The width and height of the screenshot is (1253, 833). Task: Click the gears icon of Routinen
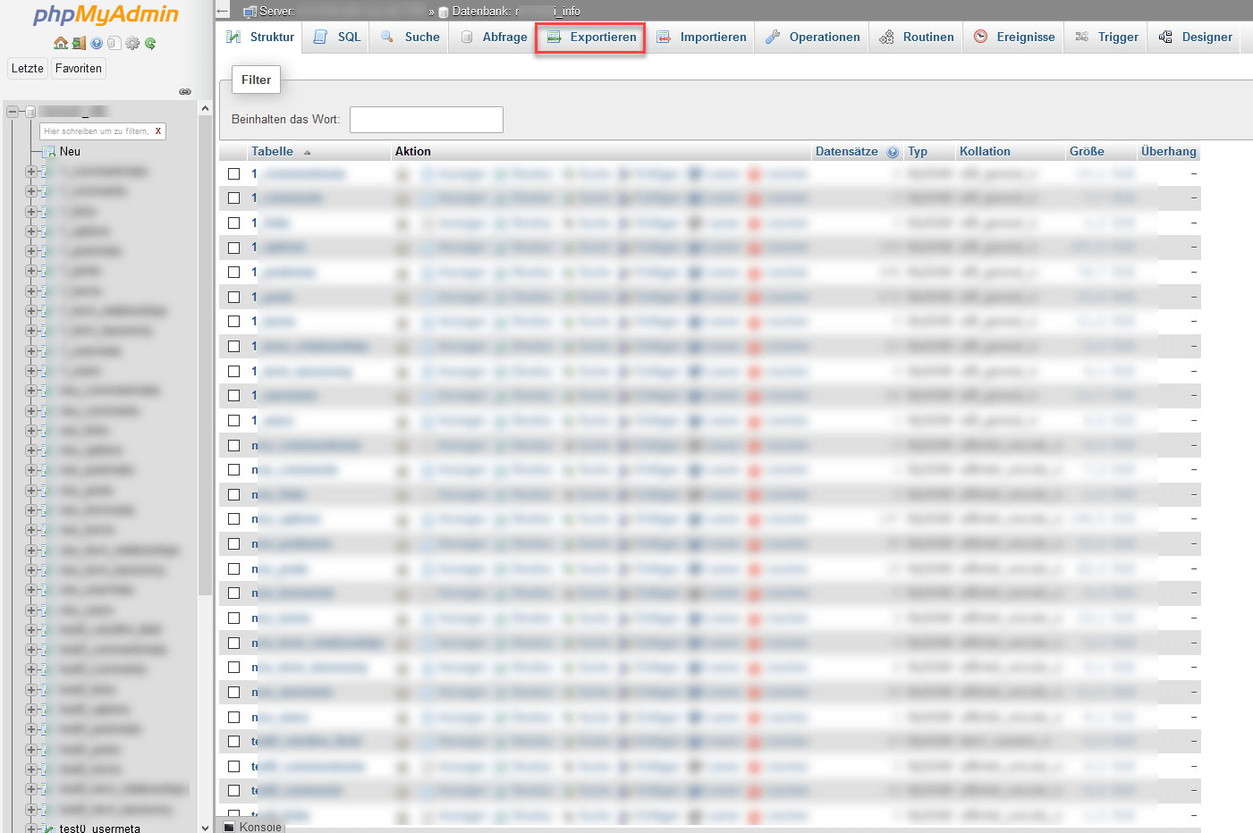[886, 37]
